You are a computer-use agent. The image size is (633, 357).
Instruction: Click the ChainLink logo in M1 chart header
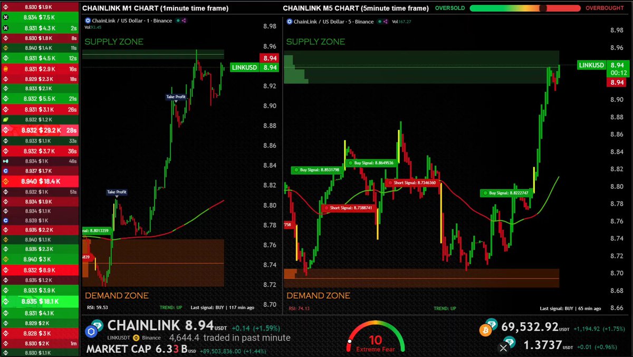pyautogui.click(x=88, y=20)
